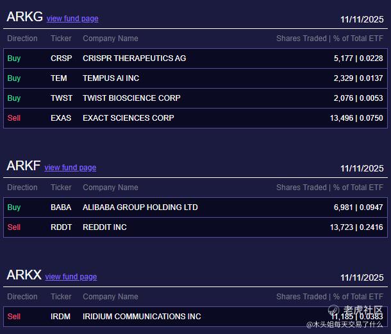This screenshot has height=334, width=391.
Task: Click TWIST BIOSCIENCE CORP company name
Action: [x=131, y=98]
